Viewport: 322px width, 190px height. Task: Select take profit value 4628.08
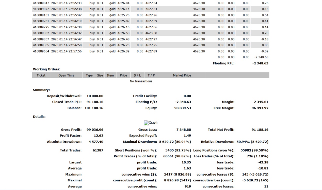click(151, 33)
